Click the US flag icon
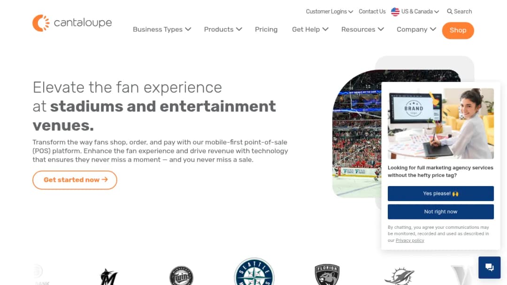The height and width of the screenshot is (285, 507). tap(395, 12)
